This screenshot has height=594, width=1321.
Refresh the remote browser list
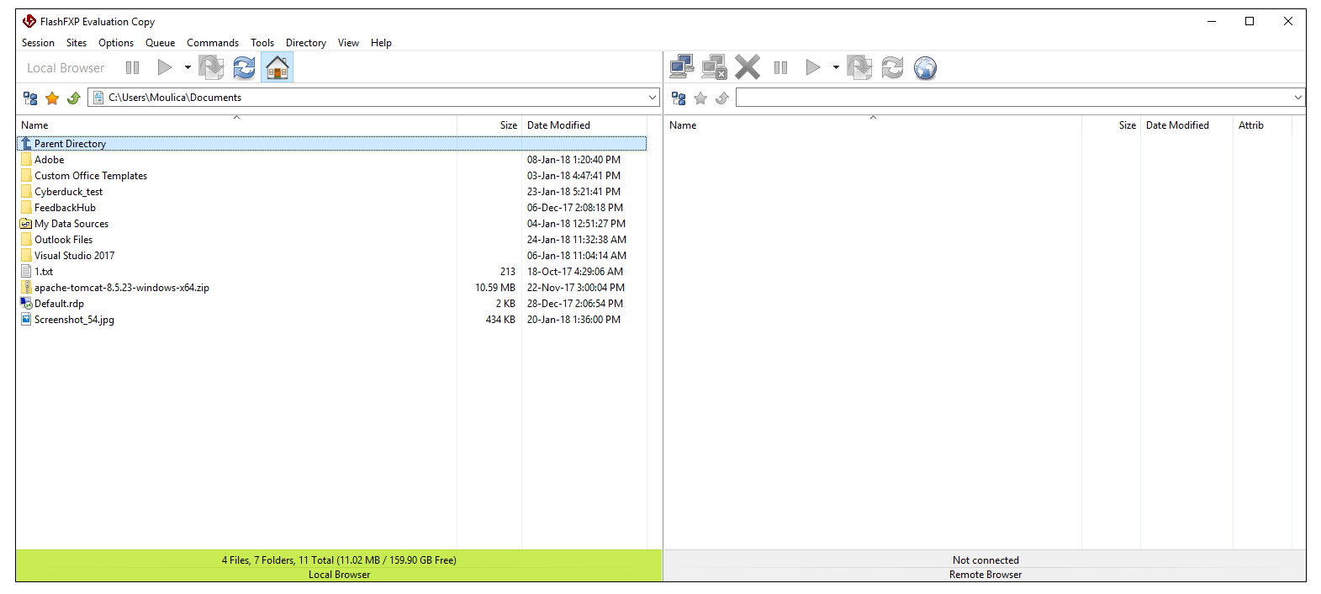pyautogui.click(x=892, y=67)
